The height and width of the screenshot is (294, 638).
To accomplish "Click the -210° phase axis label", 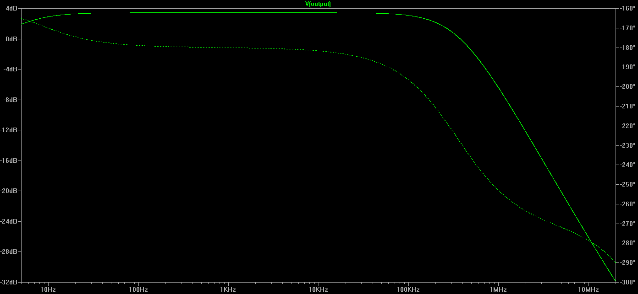I will coord(627,106).
